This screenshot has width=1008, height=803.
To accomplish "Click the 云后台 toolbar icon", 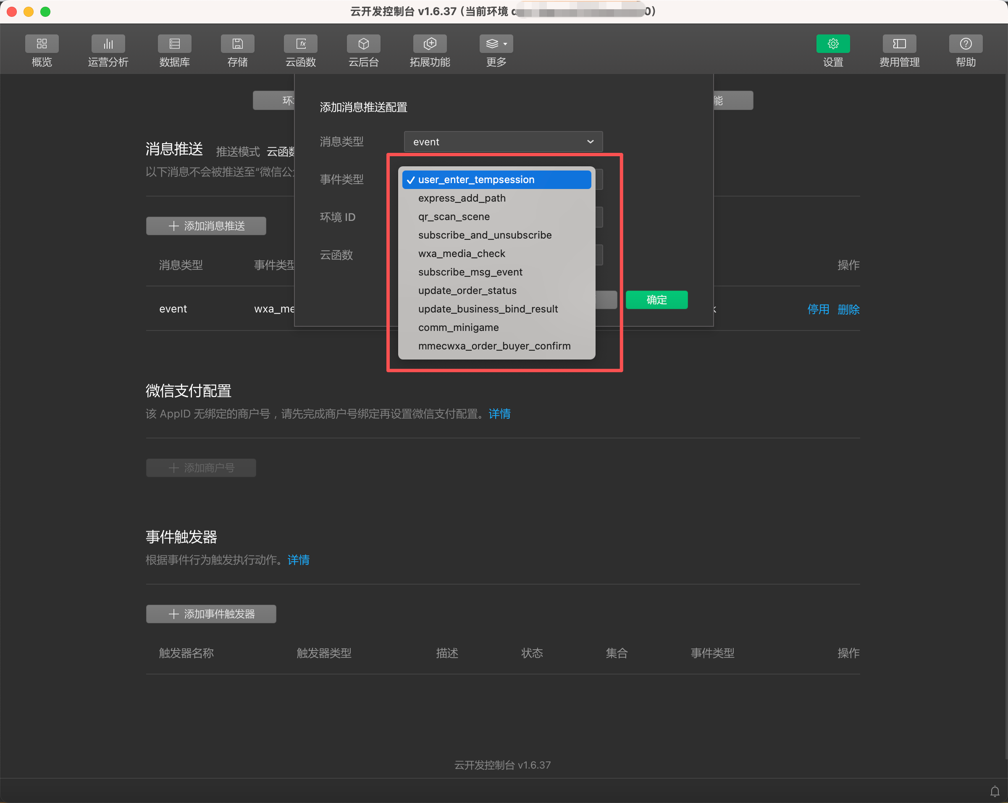I will (363, 45).
